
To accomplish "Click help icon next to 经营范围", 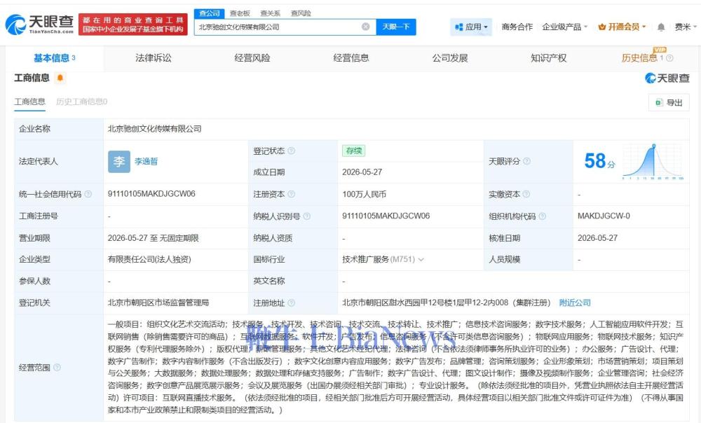I will click(57, 368).
